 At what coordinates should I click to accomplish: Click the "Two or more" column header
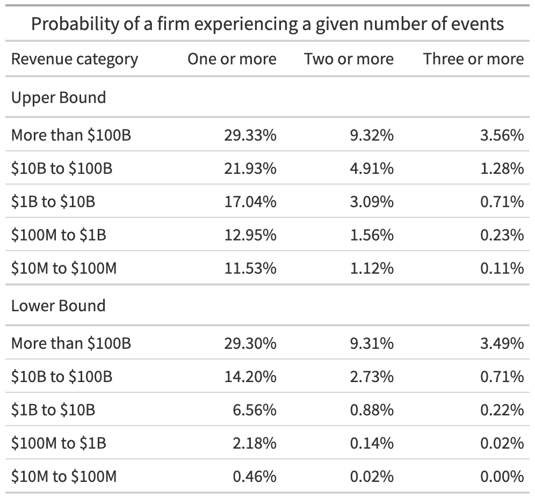[x=349, y=59]
